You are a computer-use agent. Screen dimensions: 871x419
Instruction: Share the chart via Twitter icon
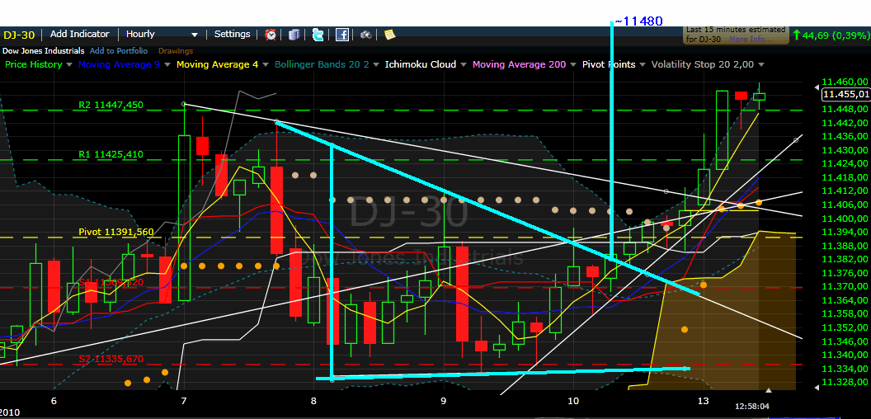click(x=318, y=35)
